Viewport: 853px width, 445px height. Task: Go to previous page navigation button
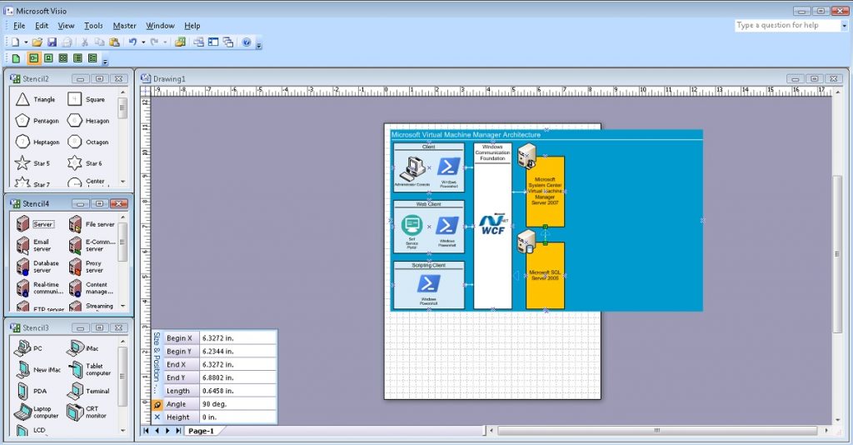pos(157,430)
